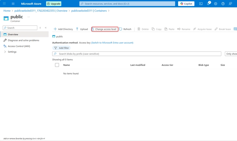This screenshot has height=141, width=237.
Task: Open the help question mark icon
Action: (223, 4)
